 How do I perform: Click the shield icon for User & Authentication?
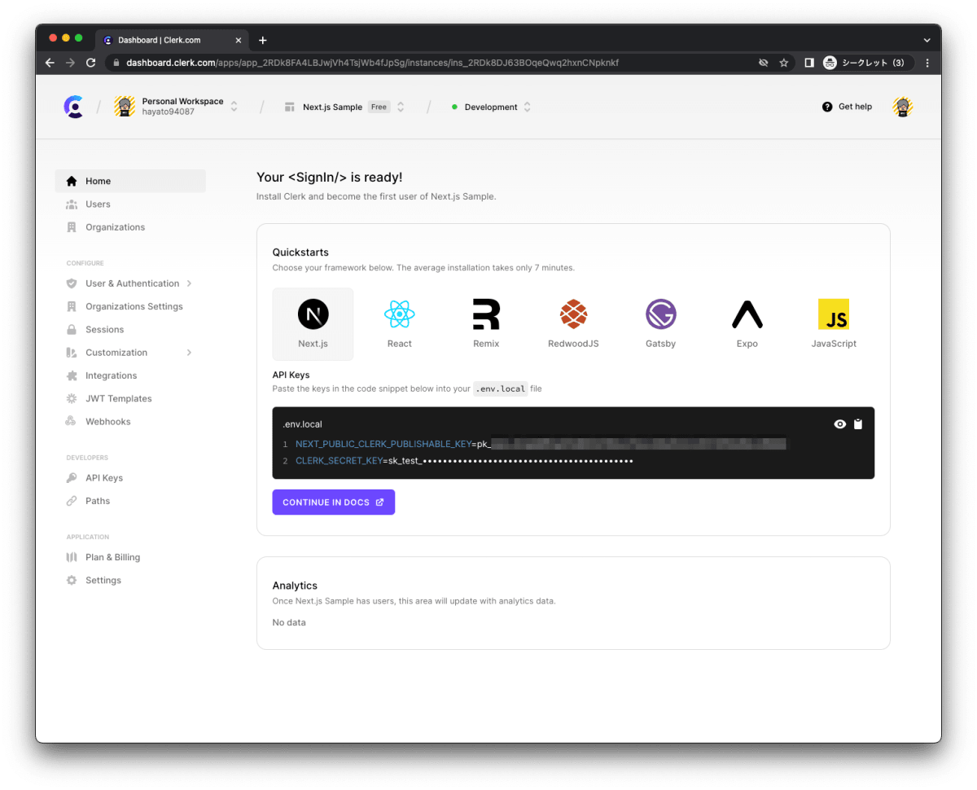72,283
